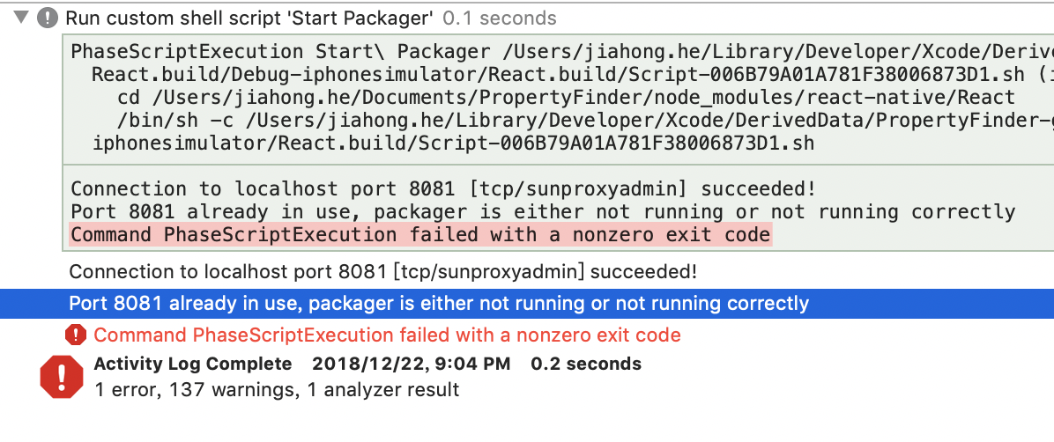Click the red error icon next to Command PhaseScriptExecution
Viewport: 1054px width, 442px height.
pyautogui.click(x=76, y=335)
